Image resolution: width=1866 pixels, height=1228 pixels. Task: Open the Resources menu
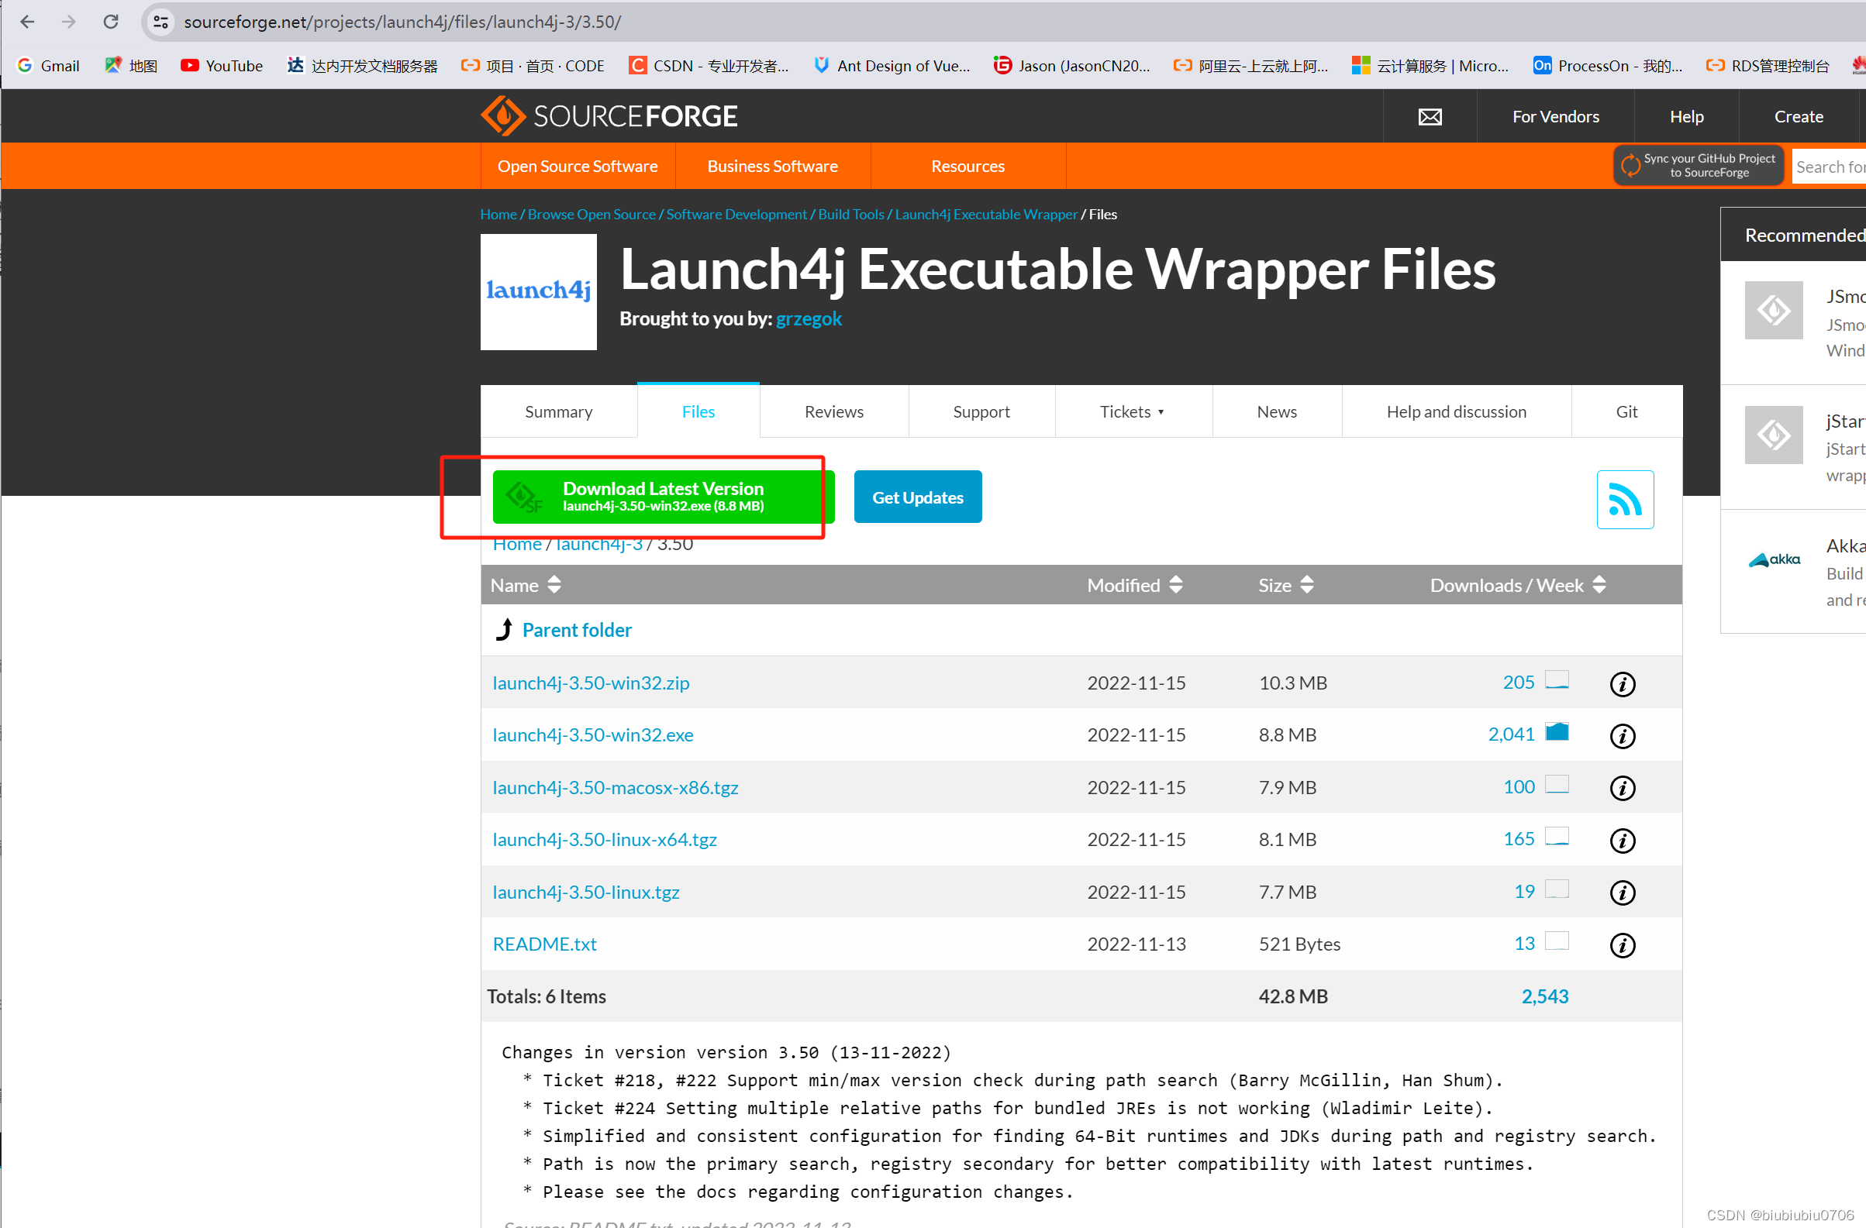[x=967, y=166]
